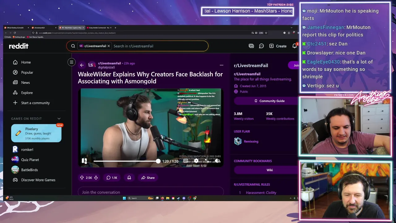This screenshot has width=396, height=223.
Task: Open Steam from the taskbar
Action: (x=178, y=198)
